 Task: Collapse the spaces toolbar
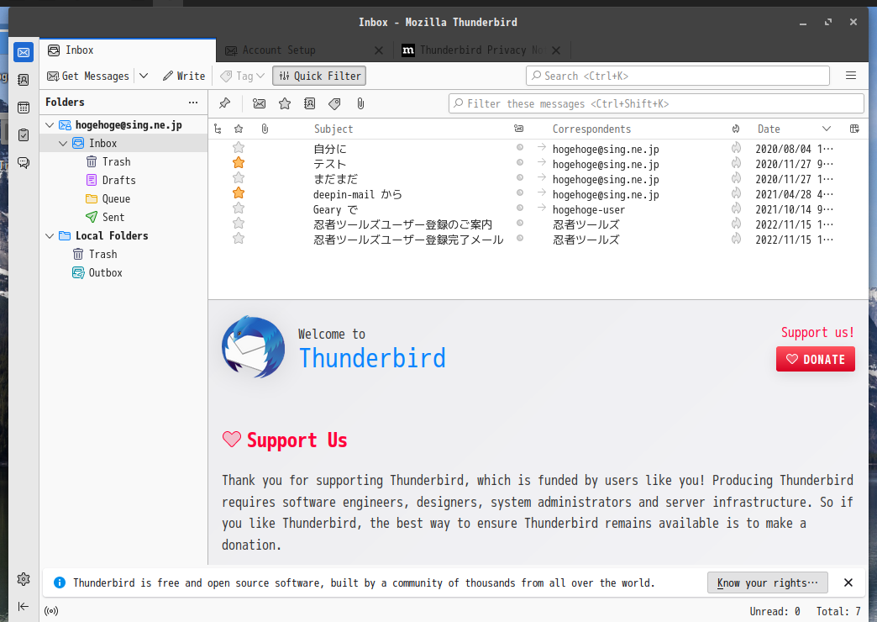coord(24,606)
